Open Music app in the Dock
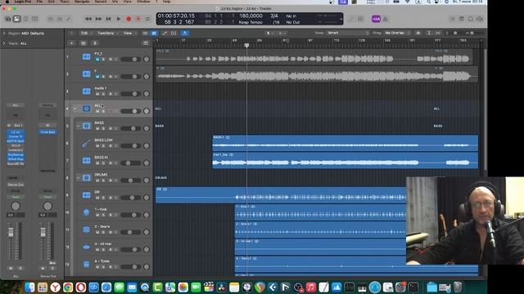Screen dimensions: 524x294 311,287
